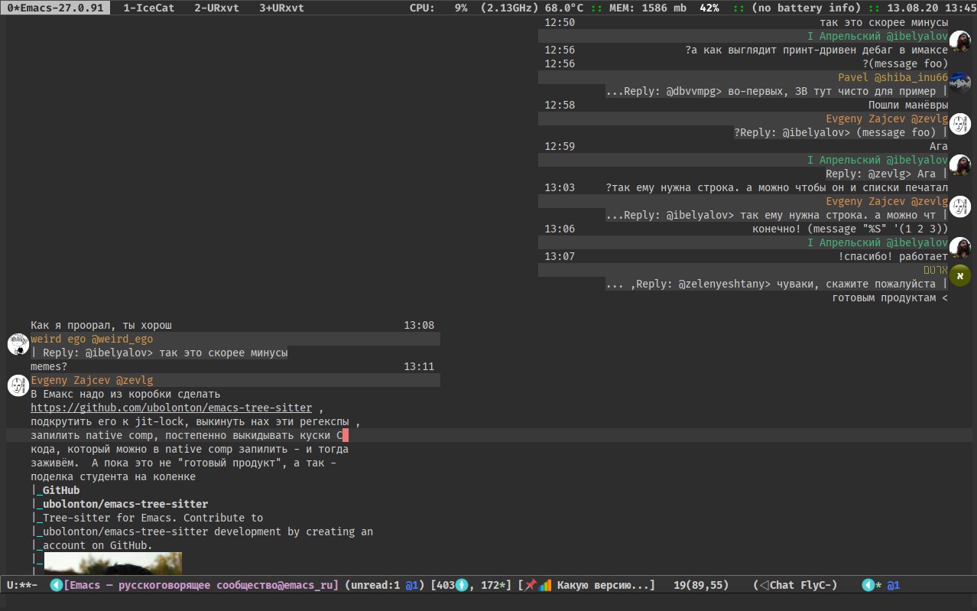The height and width of the screenshot is (611, 977).
Task: Click the blue @1 mention counter after unread:1
Action: pos(411,586)
